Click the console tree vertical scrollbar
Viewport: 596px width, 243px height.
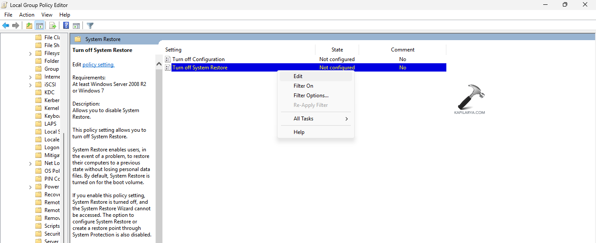click(x=64, y=188)
